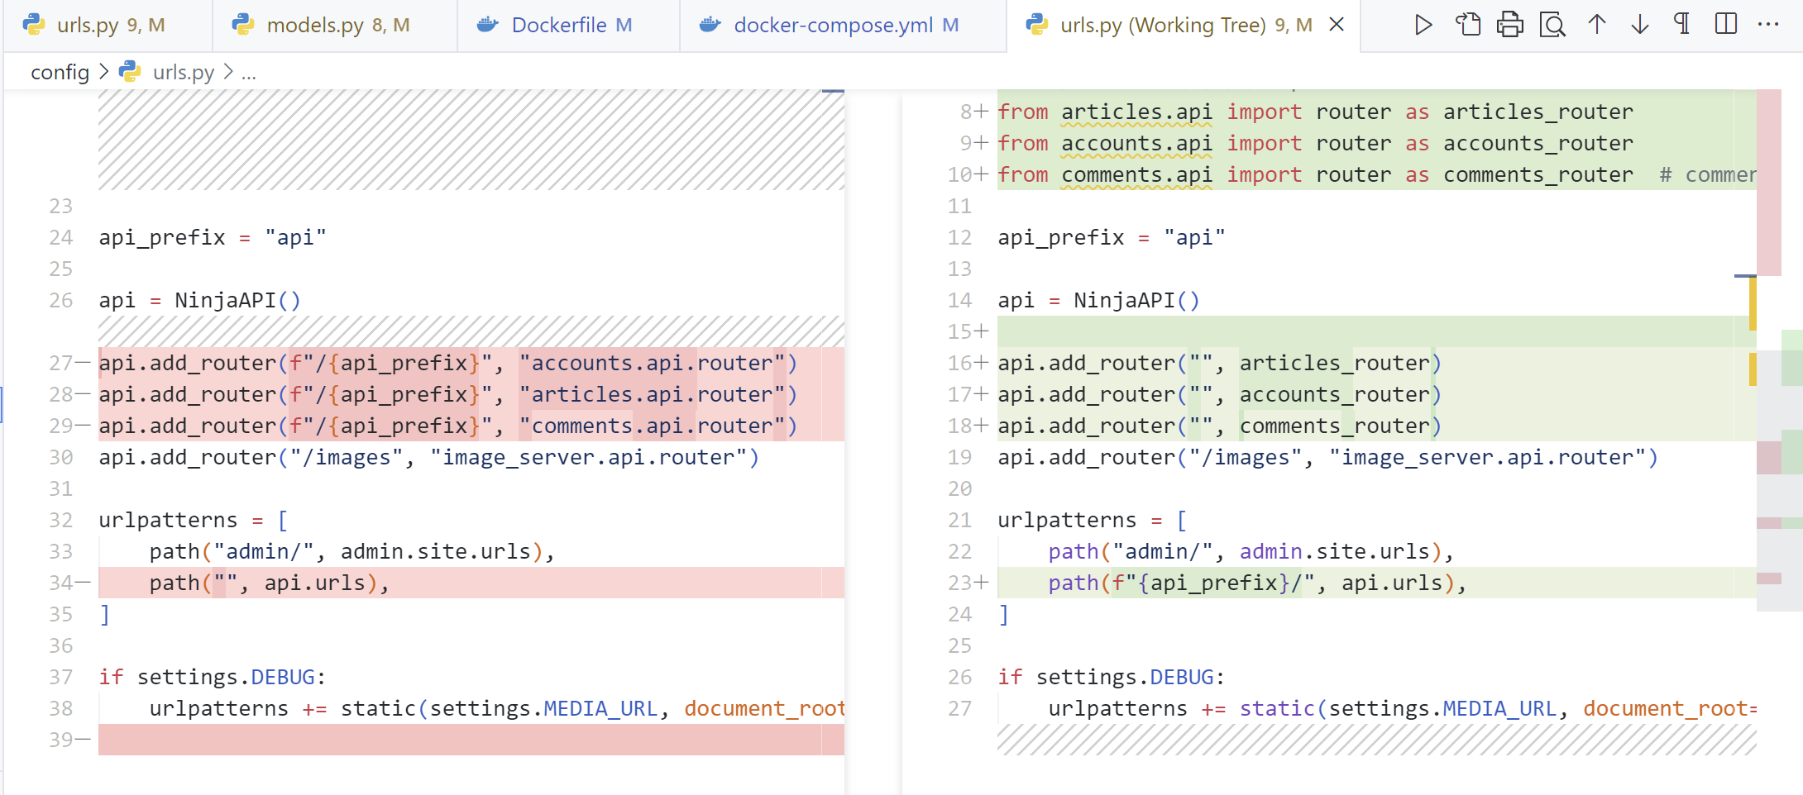Image resolution: width=1803 pixels, height=795 pixels.
Task: Click the urls.py breadcrumb item
Action: click(182, 73)
